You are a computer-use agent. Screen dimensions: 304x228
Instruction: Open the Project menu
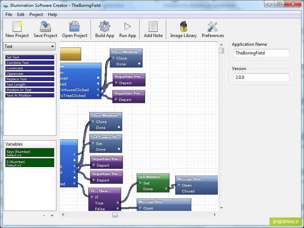36,15
